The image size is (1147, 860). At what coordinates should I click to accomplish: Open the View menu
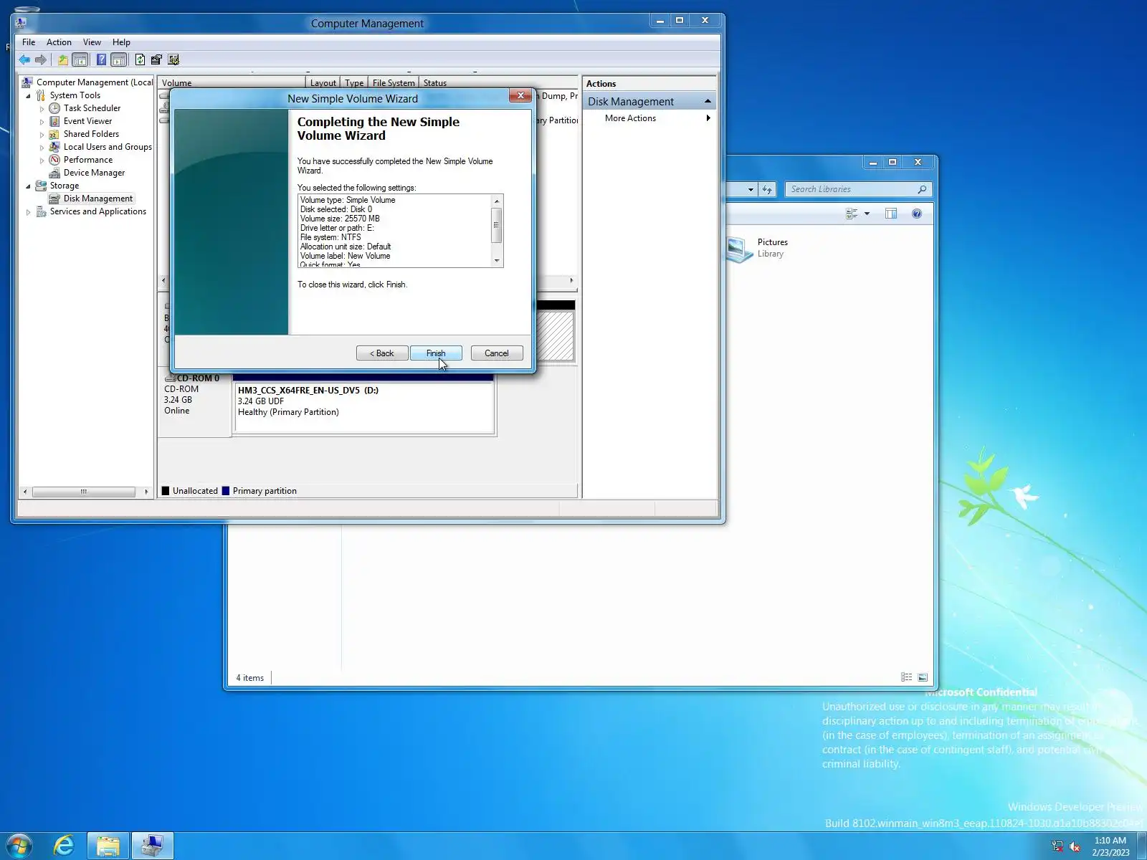(92, 42)
